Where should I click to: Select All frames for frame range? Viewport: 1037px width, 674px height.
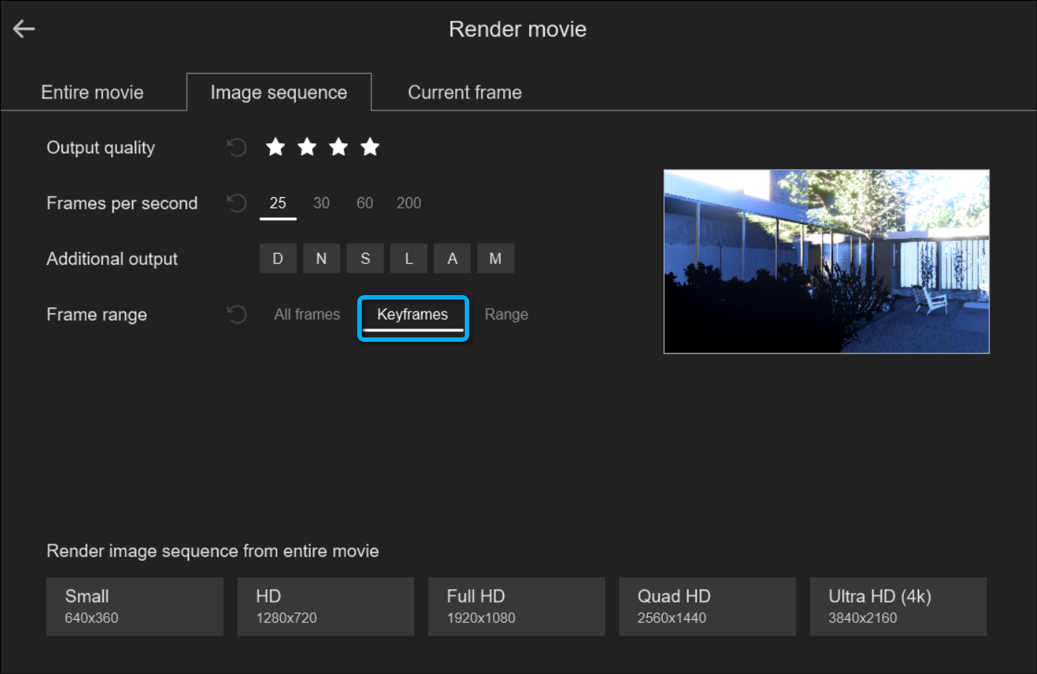coord(307,314)
